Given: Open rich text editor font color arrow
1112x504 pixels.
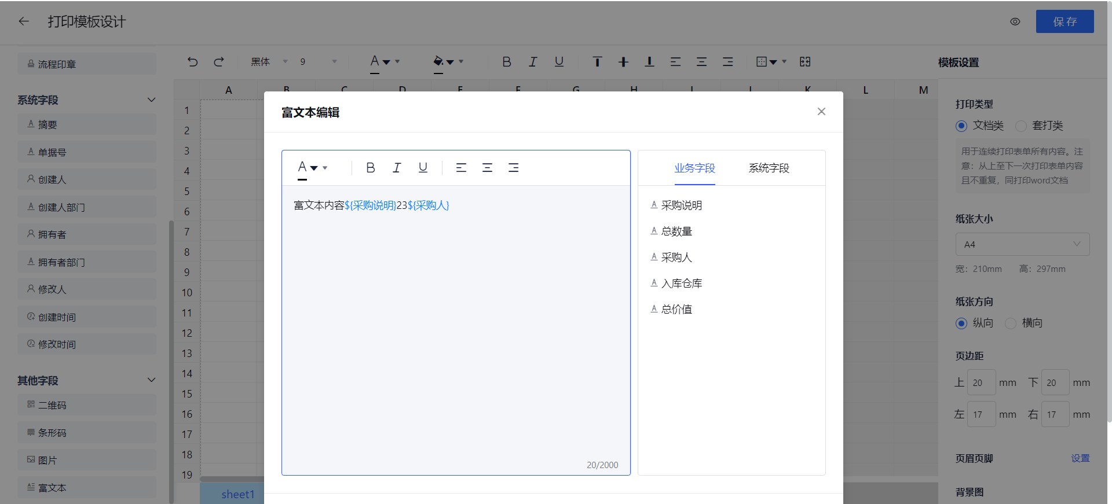Looking at the screenshot, I should pos(325,168).
